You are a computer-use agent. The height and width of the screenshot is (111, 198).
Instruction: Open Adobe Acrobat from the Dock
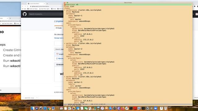(135, 108)
